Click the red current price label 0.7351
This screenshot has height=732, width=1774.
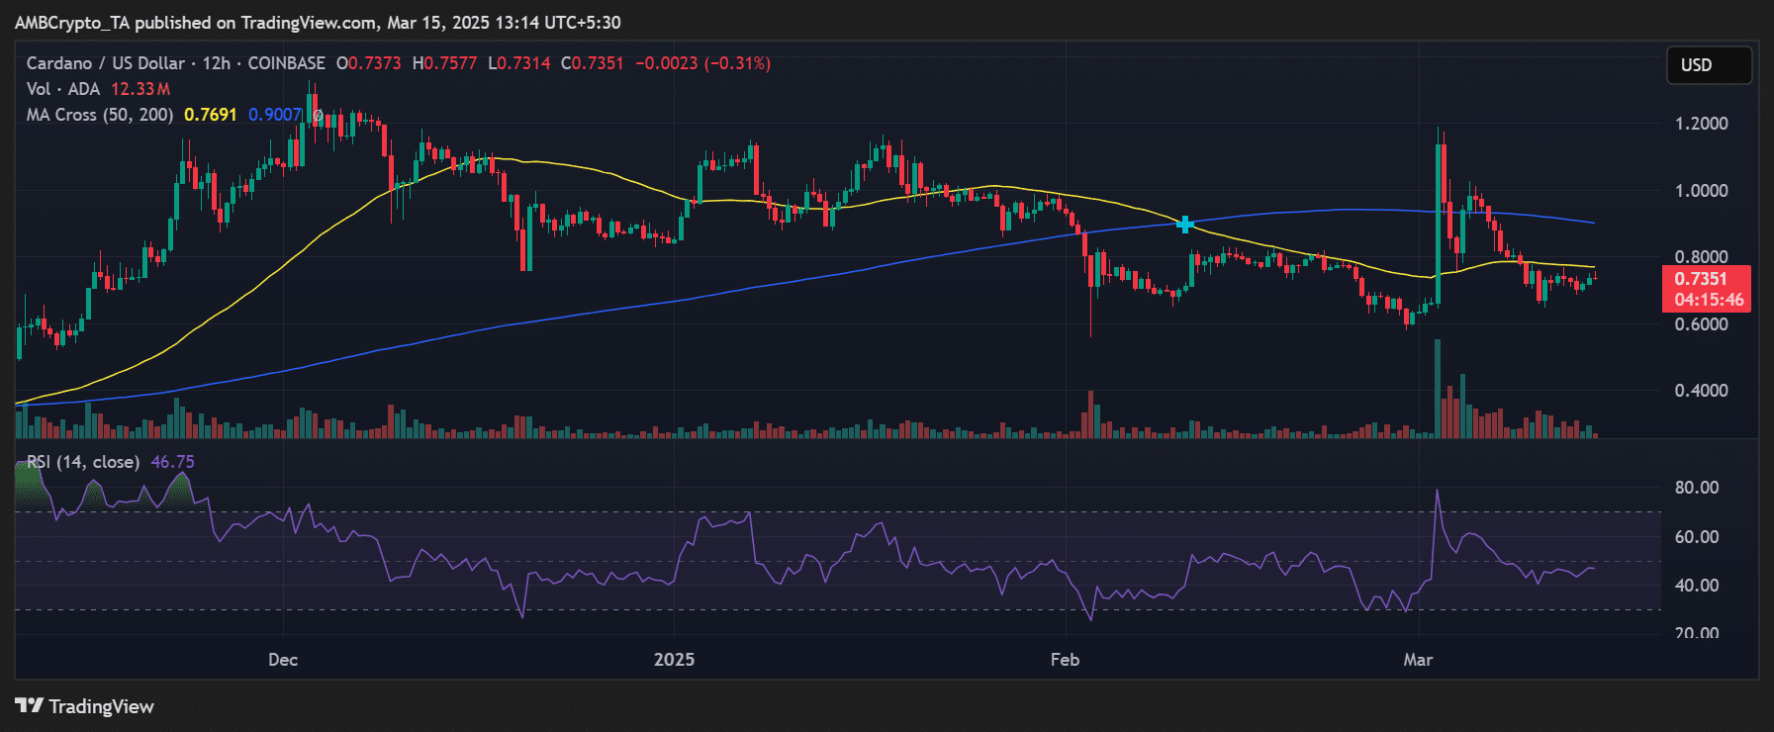(1700, 279)
